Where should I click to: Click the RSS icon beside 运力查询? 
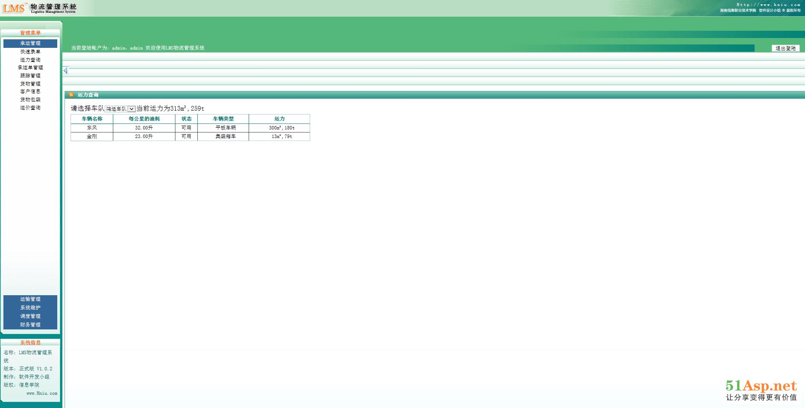click(x=71, y=95)
